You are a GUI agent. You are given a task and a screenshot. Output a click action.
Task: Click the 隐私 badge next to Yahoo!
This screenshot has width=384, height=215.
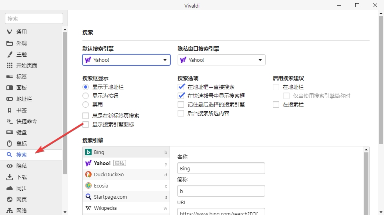click(120, 163)
